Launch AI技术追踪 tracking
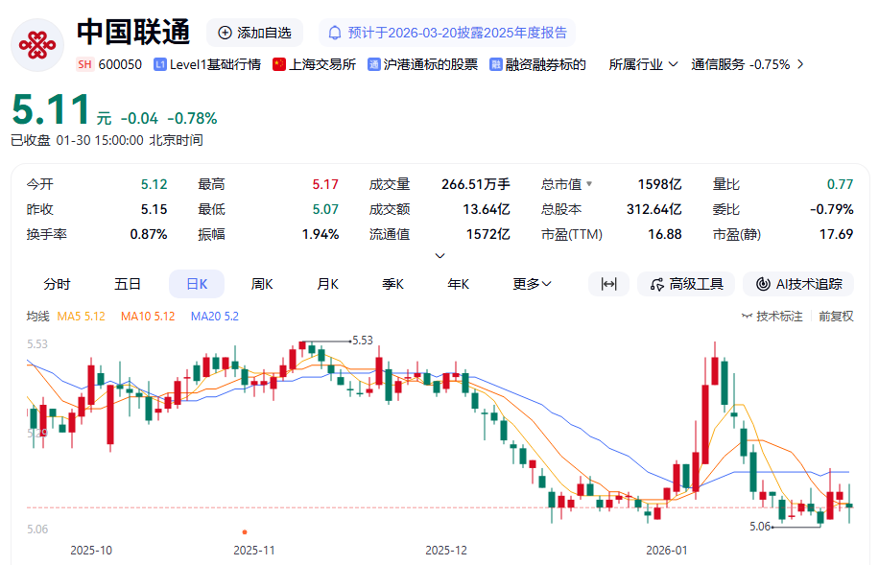Screen dimensions: 879x565 [x=798, y=284]
